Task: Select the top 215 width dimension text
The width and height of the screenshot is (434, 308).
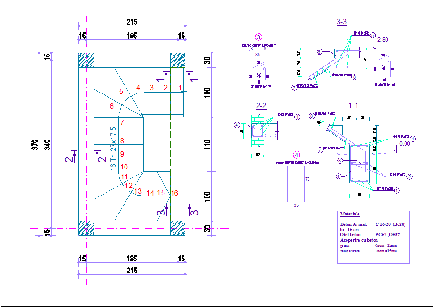Action: coord(132,22)
